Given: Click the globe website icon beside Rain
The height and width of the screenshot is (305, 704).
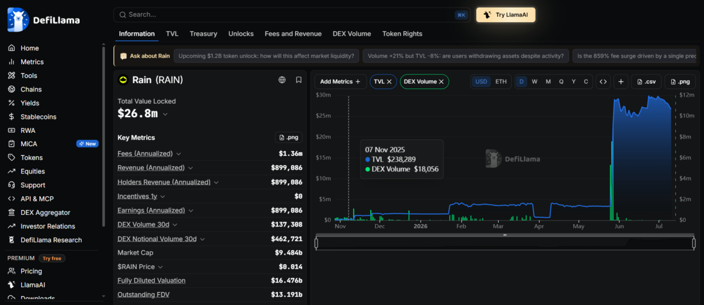Looking at the screenshot, I should pyautogui.click(x=282, y=80).
